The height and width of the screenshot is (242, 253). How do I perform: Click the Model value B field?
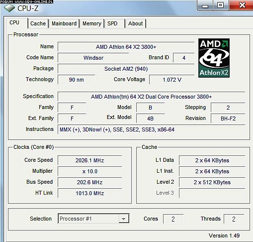click(151, 108)
